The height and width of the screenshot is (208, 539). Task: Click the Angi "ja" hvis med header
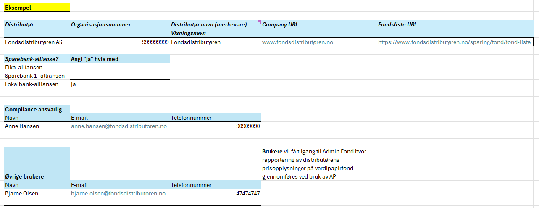point(120,59)
